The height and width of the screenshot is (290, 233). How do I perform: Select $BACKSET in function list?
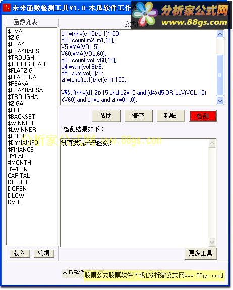tap(21, 117)
